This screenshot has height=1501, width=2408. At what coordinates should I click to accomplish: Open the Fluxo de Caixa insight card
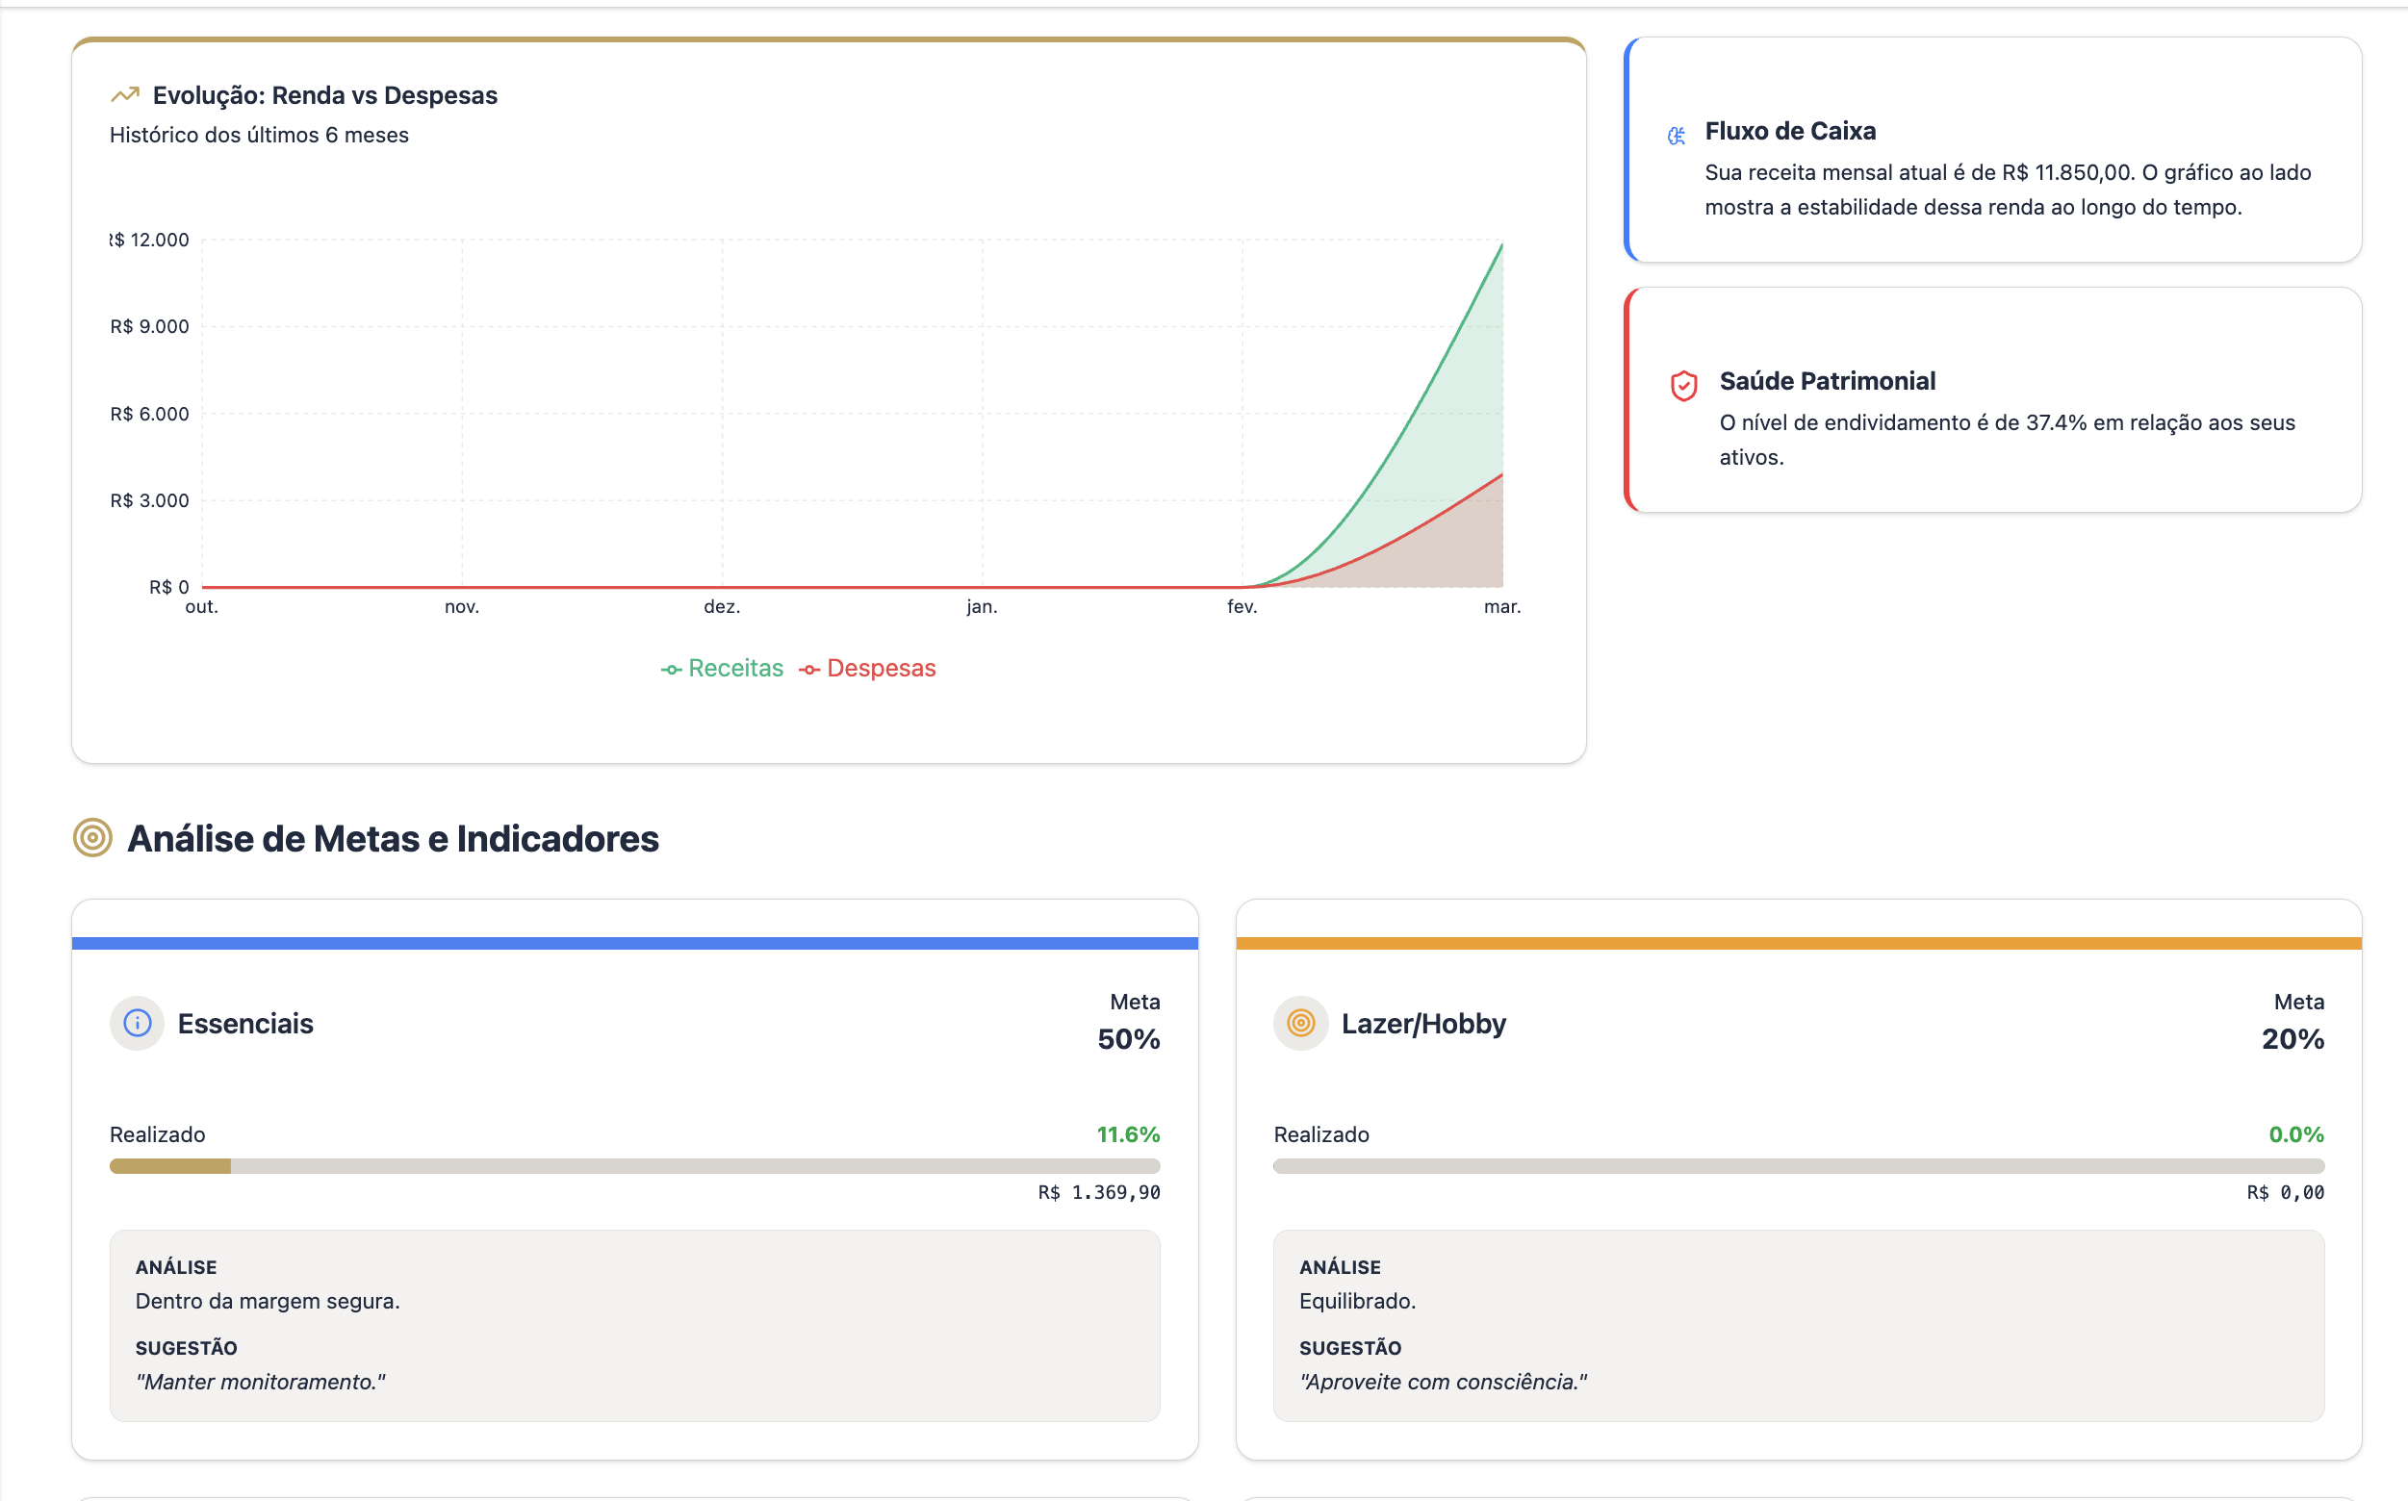click(x=1992, y=150)
